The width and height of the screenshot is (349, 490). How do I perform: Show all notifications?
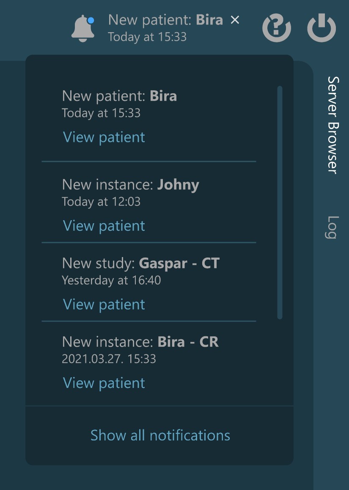[160, 435]
